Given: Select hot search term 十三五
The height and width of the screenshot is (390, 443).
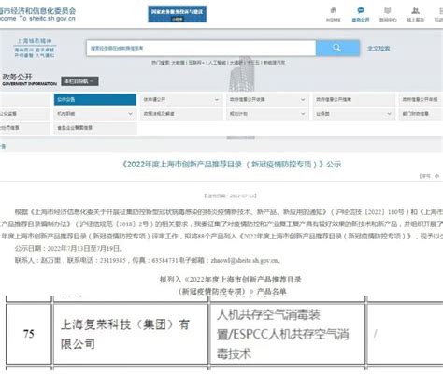Looking at the screenshot, I should click(x=253, y=63).
